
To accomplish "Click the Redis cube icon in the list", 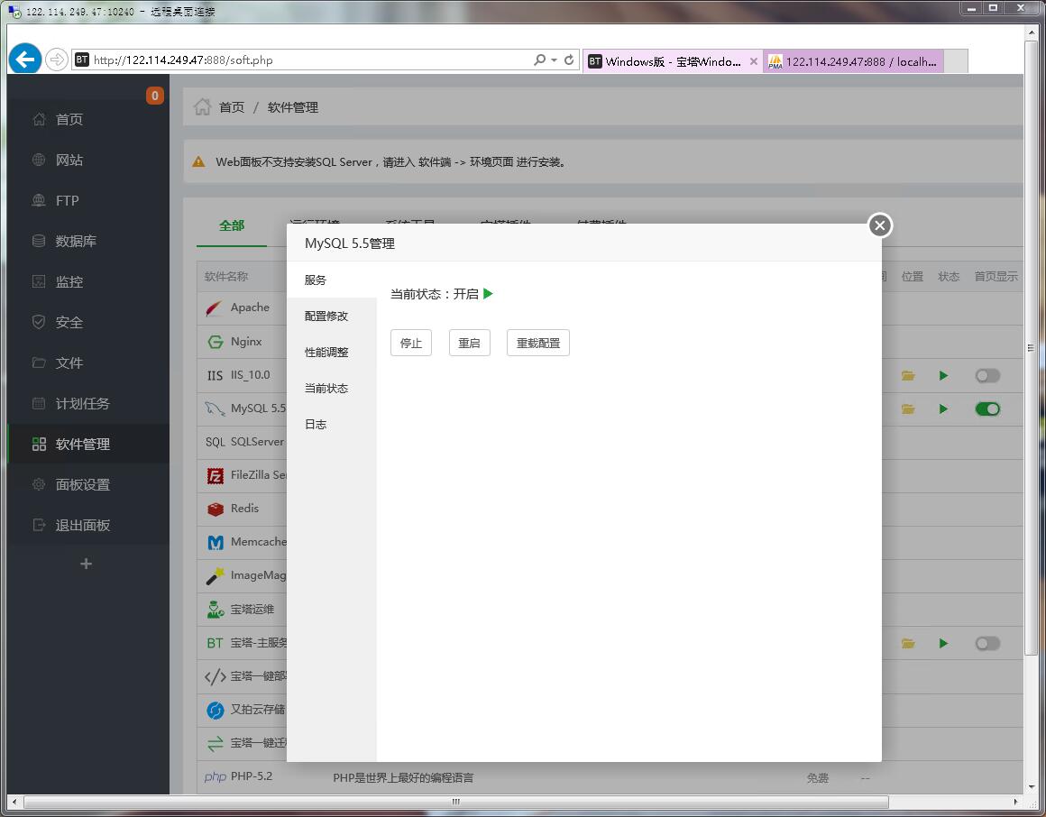I will click(215, 509).
